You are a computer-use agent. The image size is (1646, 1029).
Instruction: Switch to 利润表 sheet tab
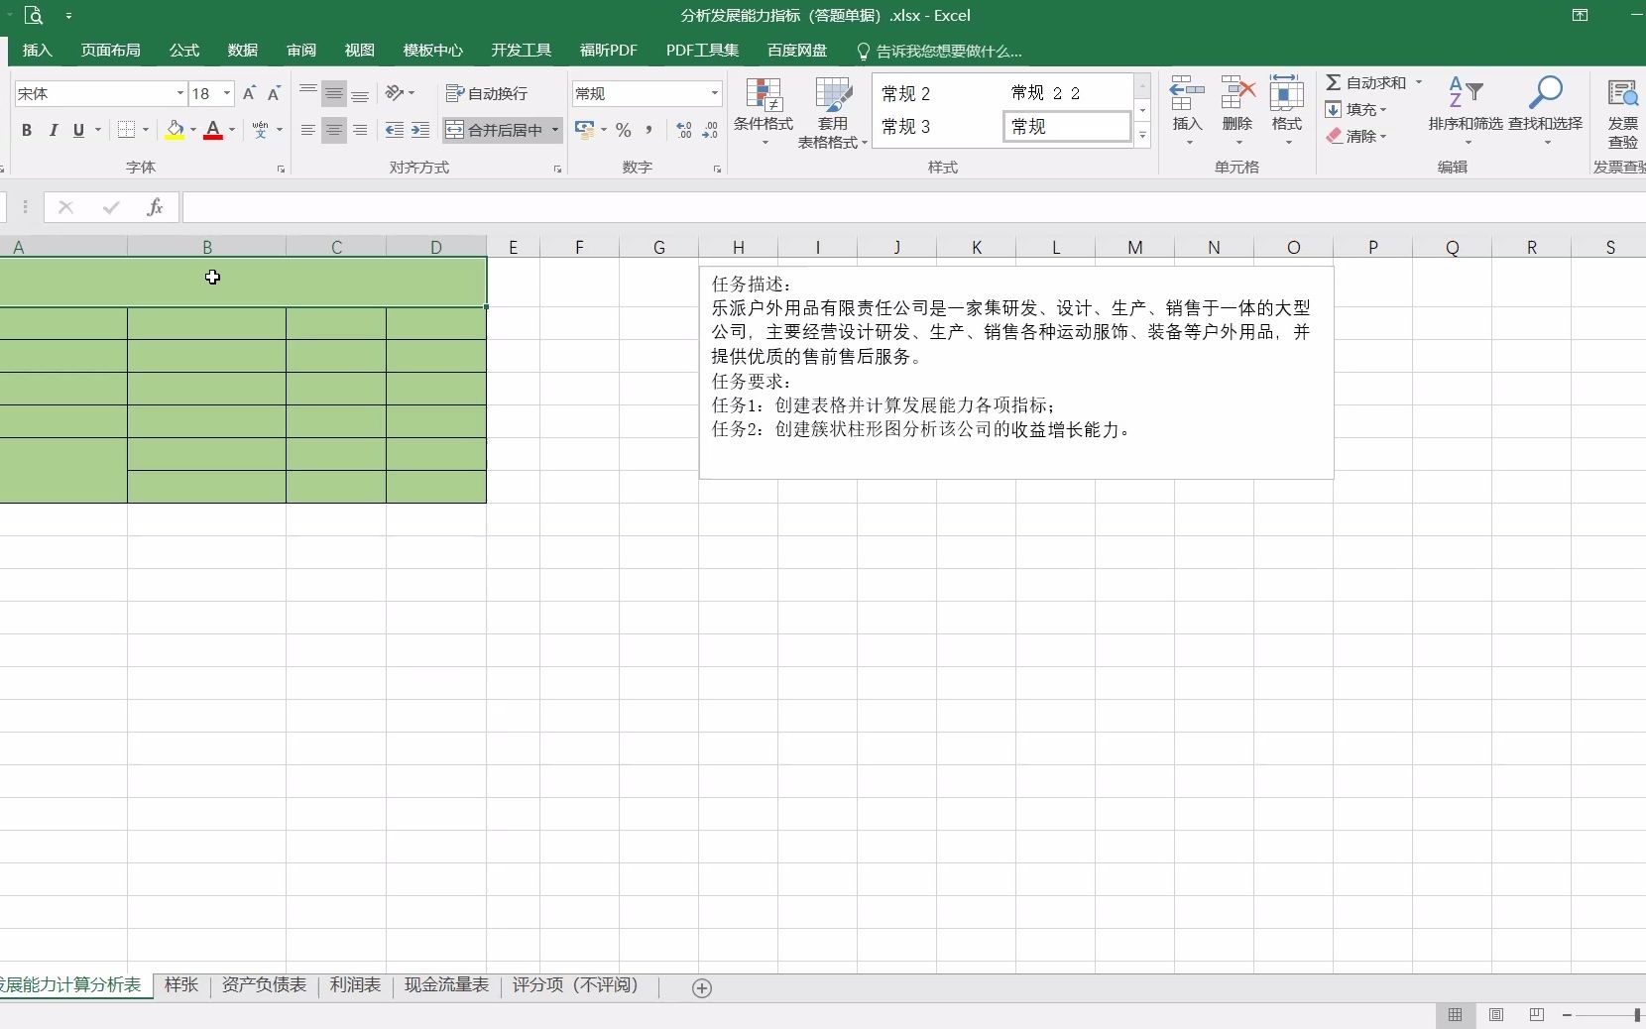click(355, 985)
